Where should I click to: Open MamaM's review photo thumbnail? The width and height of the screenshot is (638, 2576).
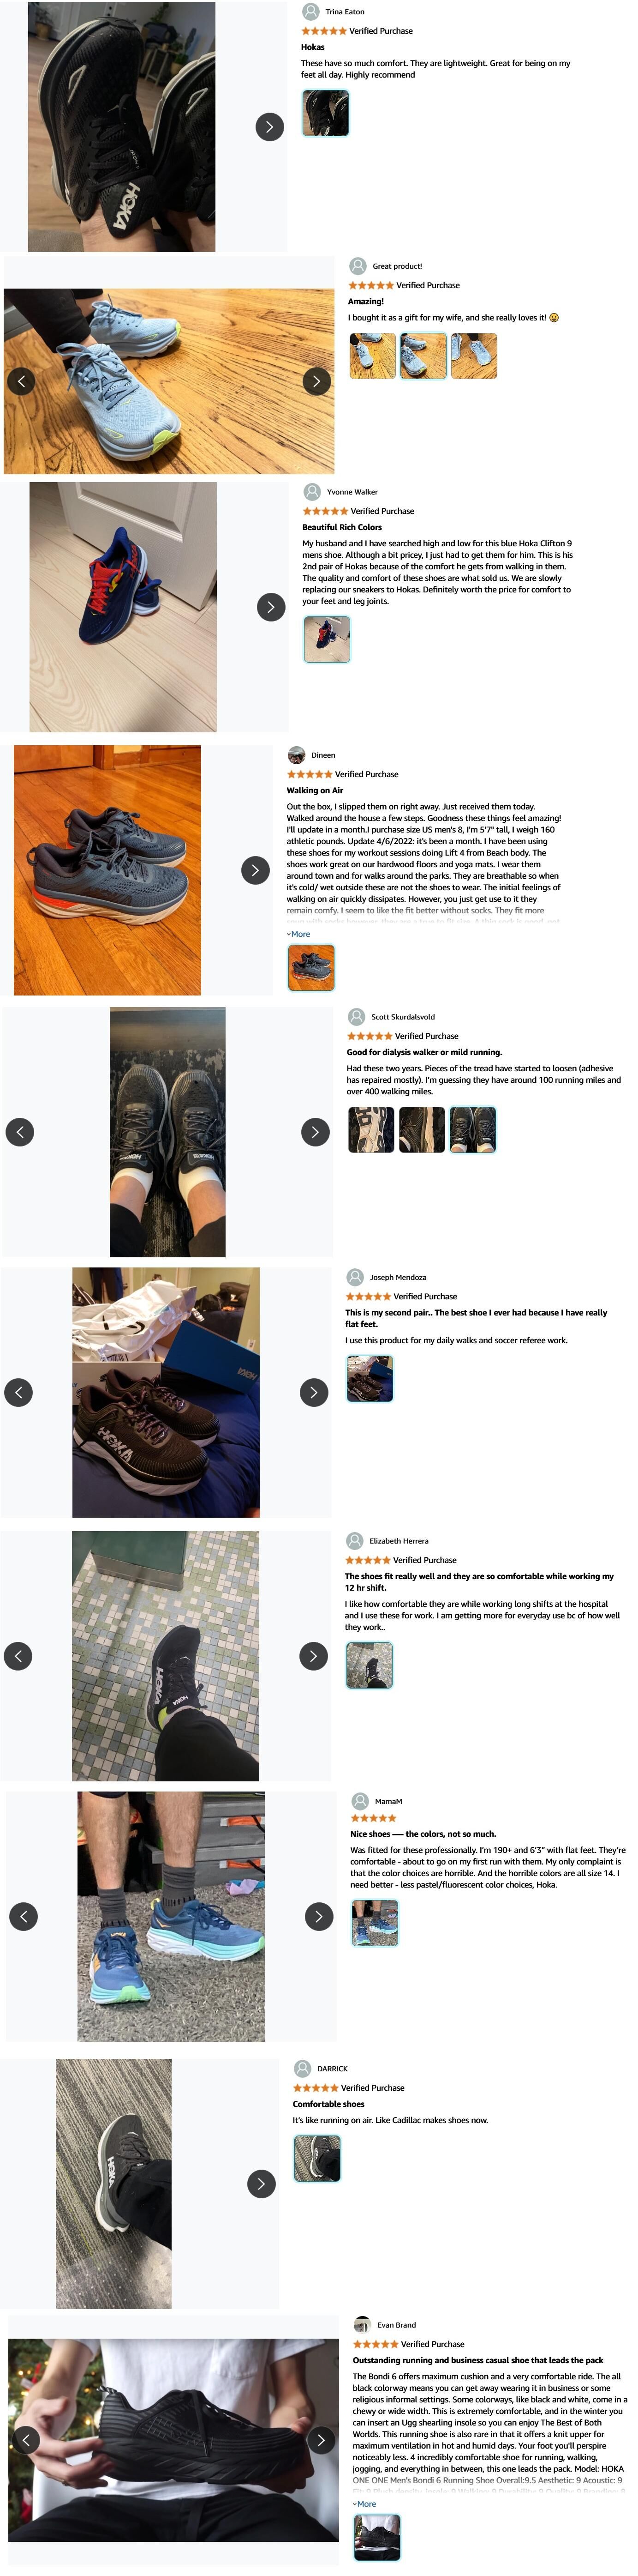(x=376, y=1923)
